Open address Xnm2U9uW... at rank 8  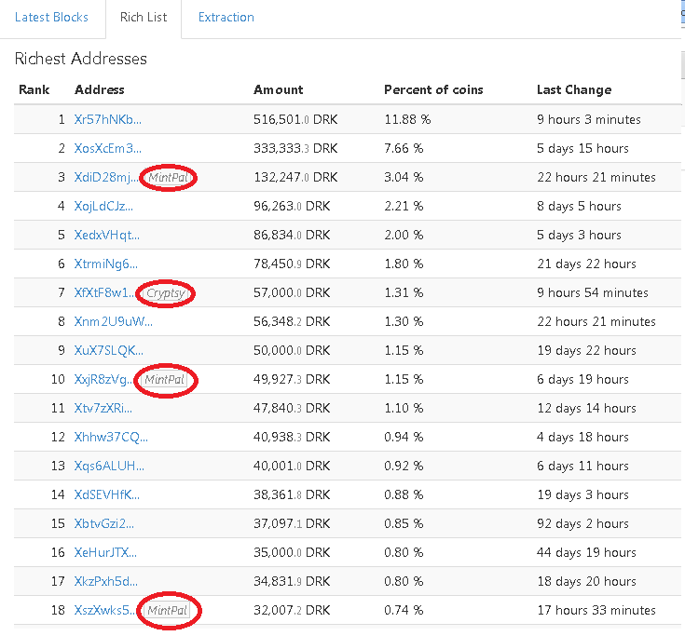(x=113, y=321)
